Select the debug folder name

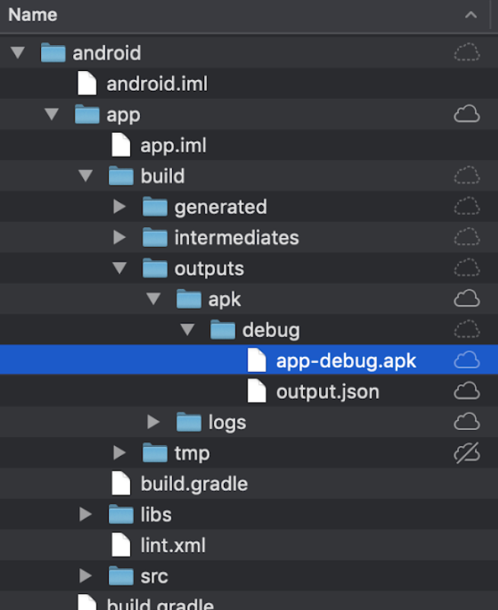(x=271, y=330)
